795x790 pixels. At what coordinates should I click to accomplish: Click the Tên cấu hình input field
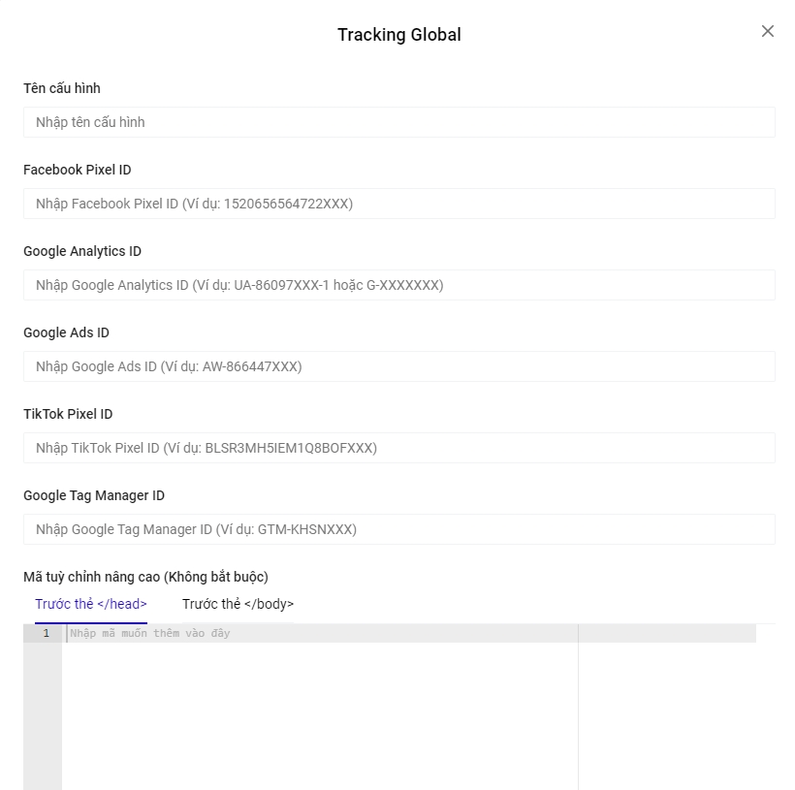pos(398,122)
